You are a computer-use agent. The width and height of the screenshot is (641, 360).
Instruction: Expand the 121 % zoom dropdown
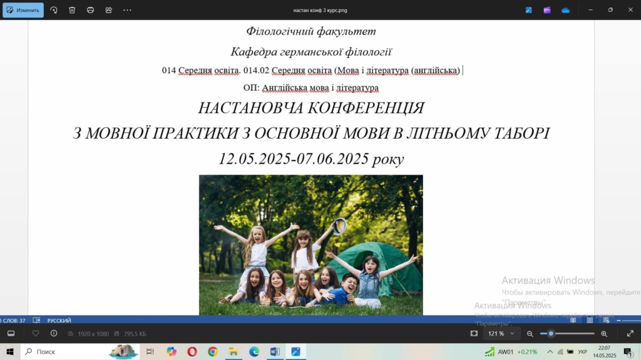(501, 334)
